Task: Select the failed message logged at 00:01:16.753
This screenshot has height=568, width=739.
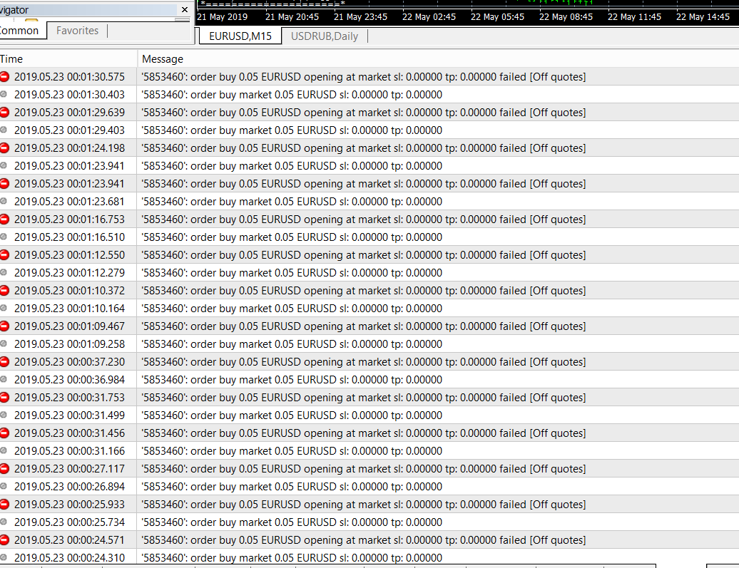Action: tap(364, 220)
